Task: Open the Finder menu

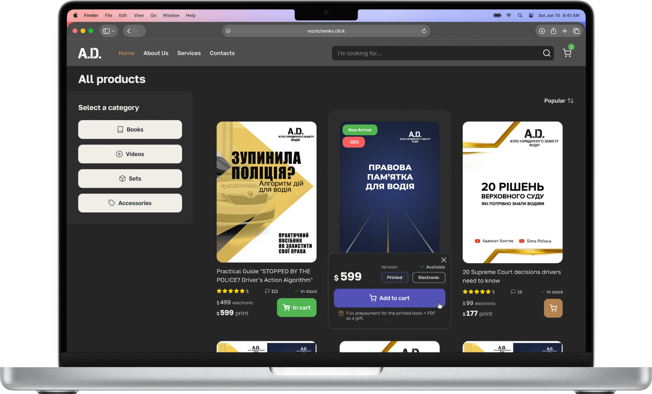Action: click(91, 15)
